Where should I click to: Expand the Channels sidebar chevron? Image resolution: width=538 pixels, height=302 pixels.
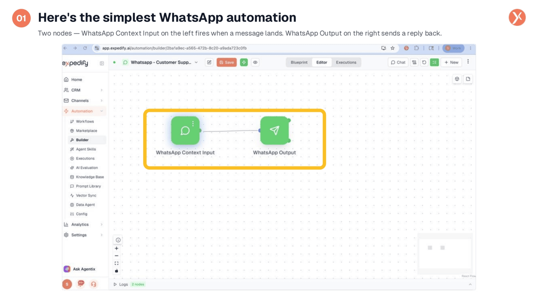[x=102, y=100]
